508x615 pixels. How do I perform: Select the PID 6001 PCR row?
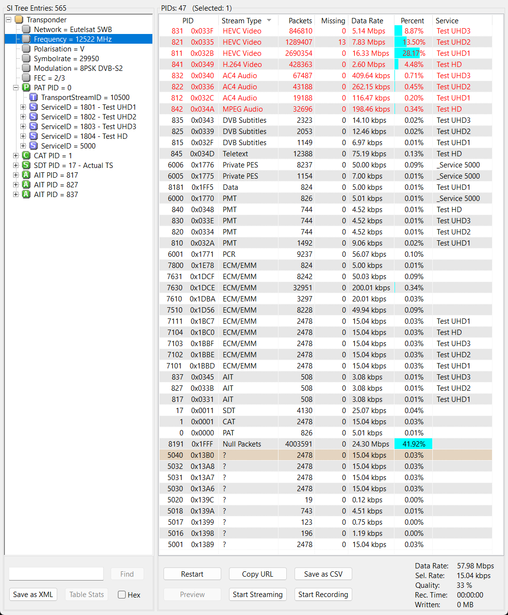pyautogui.click(x=326, y=254)
